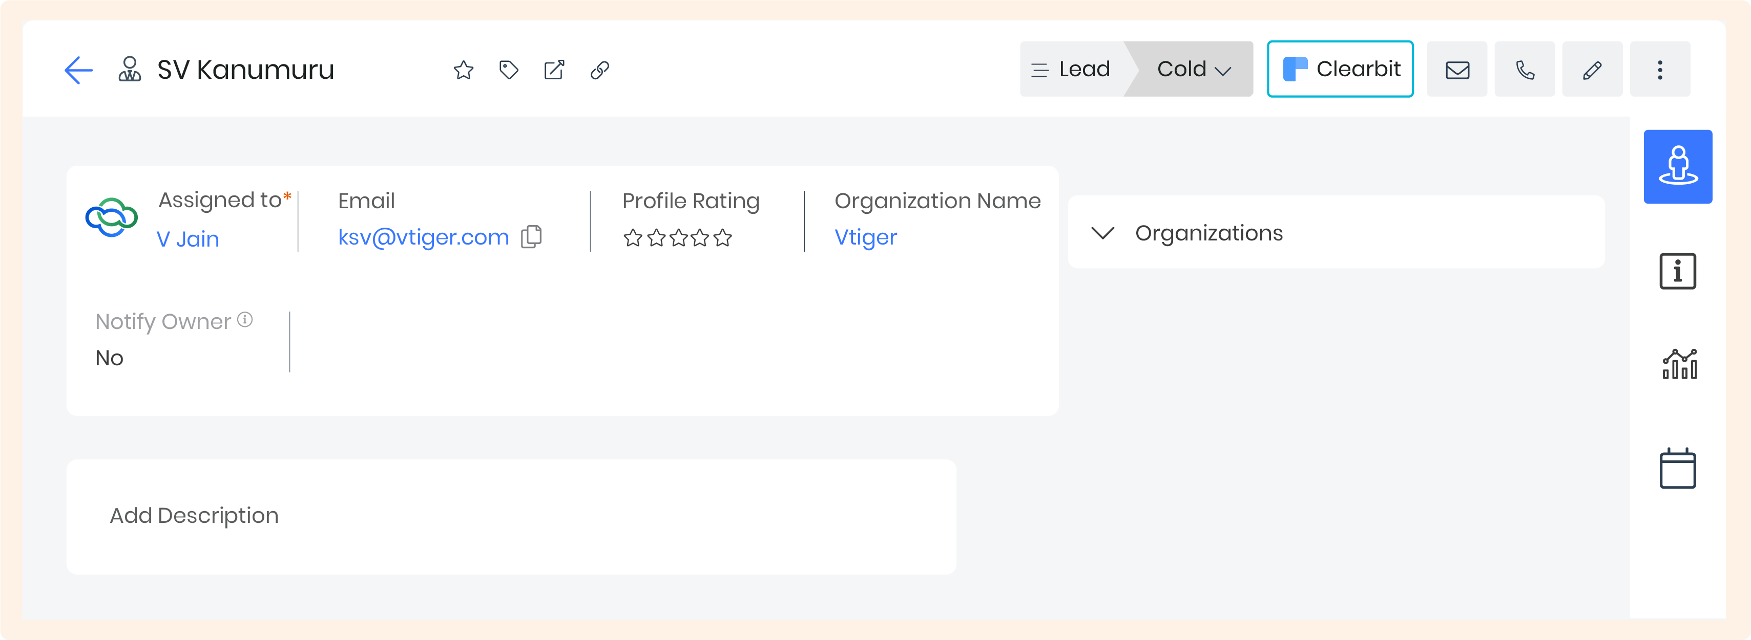Star SV Kanumuru as favorite
The image size is (1751, 640).
pos(464,70)
